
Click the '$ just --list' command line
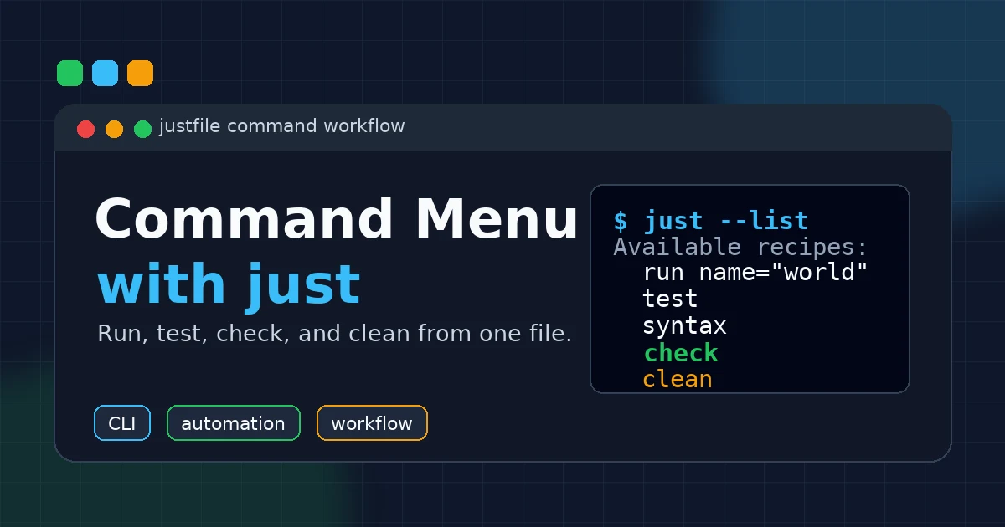point(711,221)
